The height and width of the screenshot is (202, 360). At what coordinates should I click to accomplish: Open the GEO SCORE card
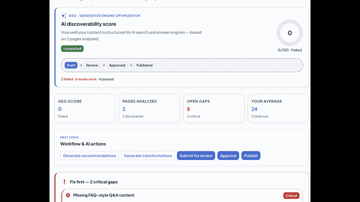[x=85, y=108]
